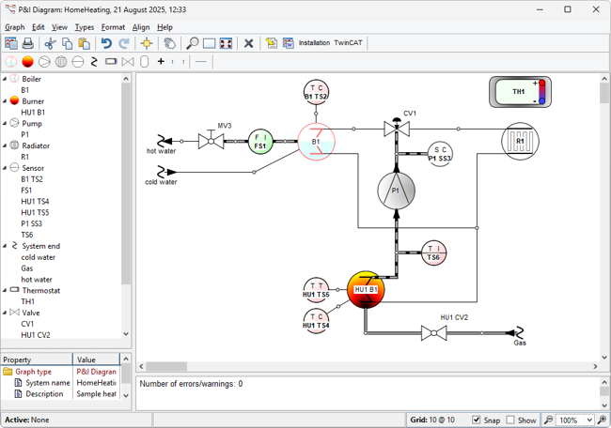Pick the Valve symbol tool
This screenshot has height=428, width=611.
point(128,62)
